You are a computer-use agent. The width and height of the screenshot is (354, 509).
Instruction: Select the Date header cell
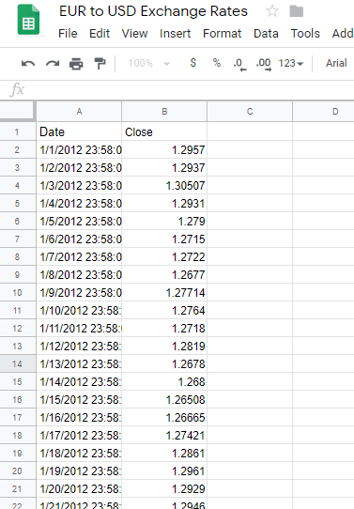tap(79, 131)
